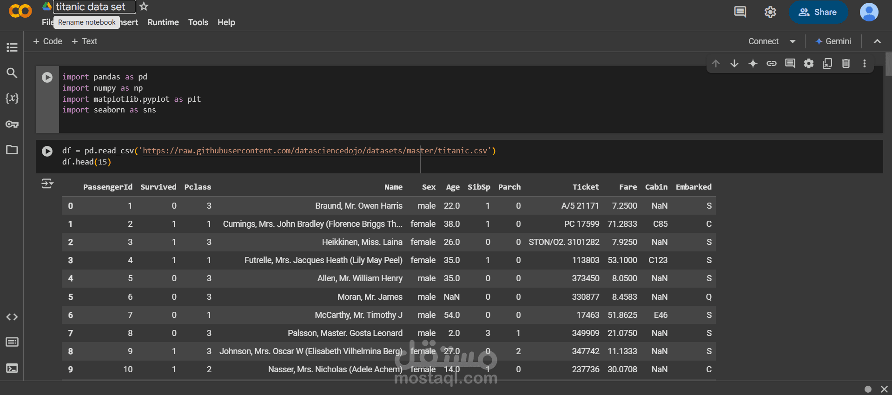Click the Survived column header
The height and width of the screenshot is (395, 892).
(x=159, y=187)
